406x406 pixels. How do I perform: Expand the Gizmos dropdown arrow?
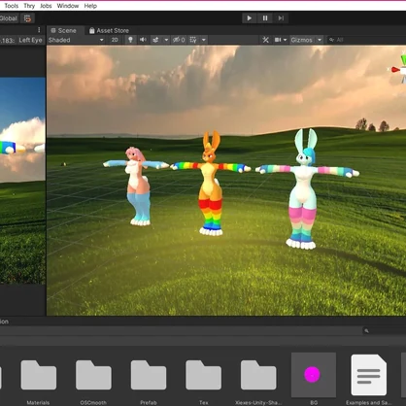pyautogui.click(x=320, y=40)
